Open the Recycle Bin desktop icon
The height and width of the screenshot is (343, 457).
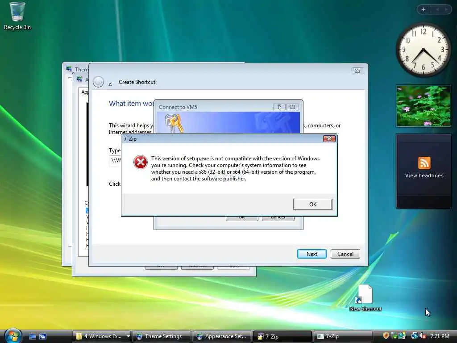click(17, 16)
